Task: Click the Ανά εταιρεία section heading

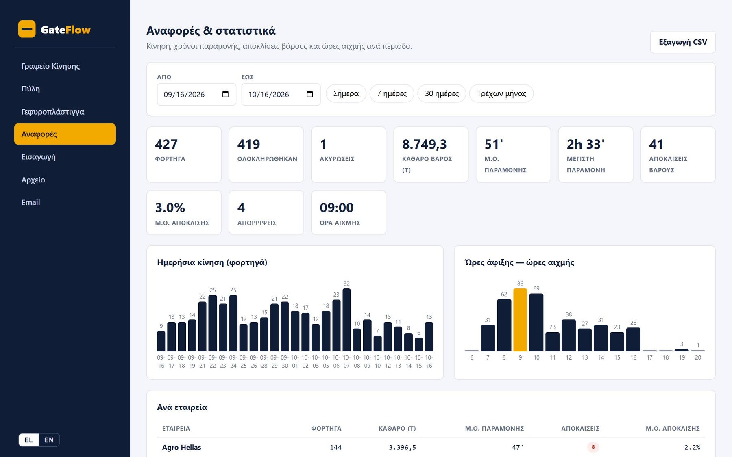Action: pyautogui.click(x=182, y=407)
